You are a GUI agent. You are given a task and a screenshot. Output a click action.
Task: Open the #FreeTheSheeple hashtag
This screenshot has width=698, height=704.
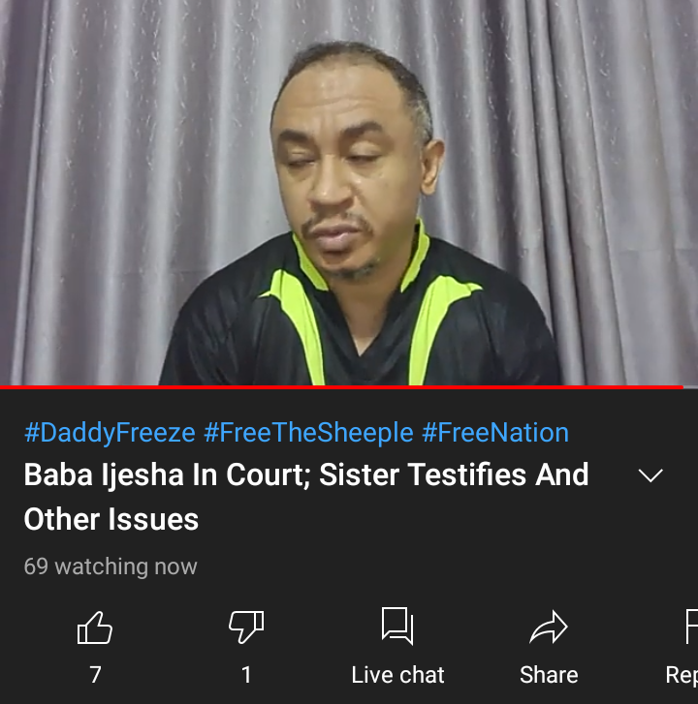coord(308,432)
